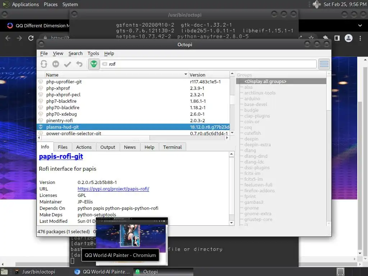Open the Chromium profile avatar icon
This screenshot has height=276, width=368.
[x=349, y=38]
